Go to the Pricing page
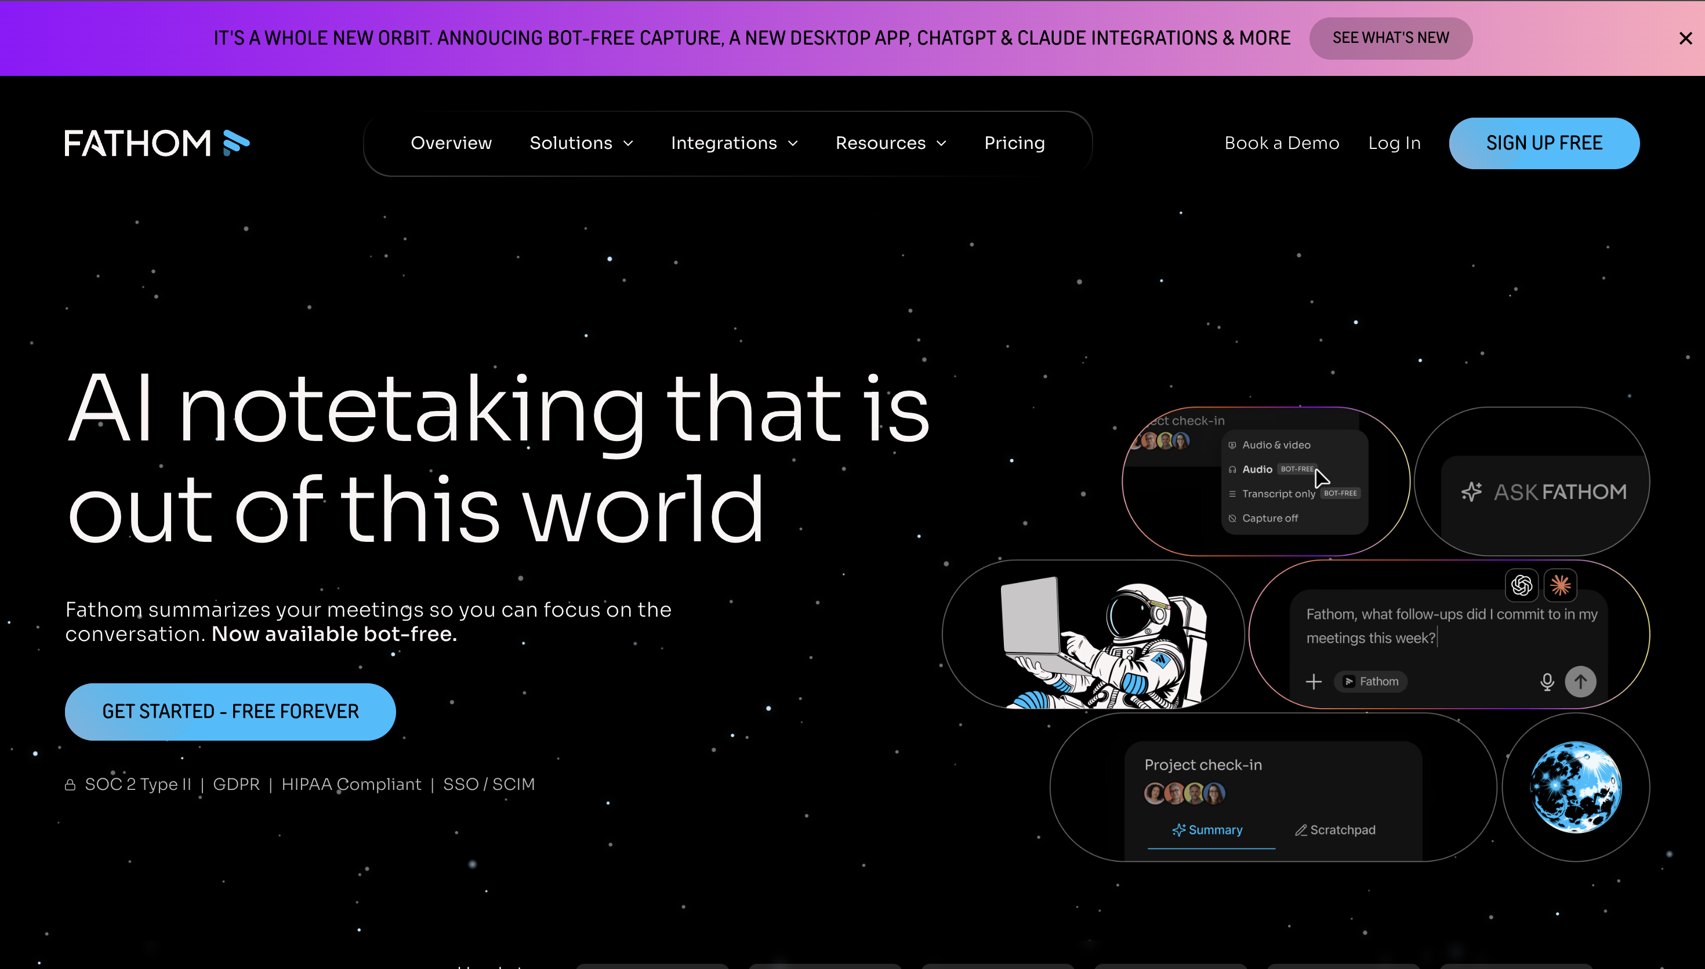 pos(1014,143)
